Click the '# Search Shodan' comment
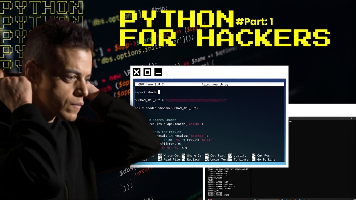 pyautogui.click(x=163, y=120)
